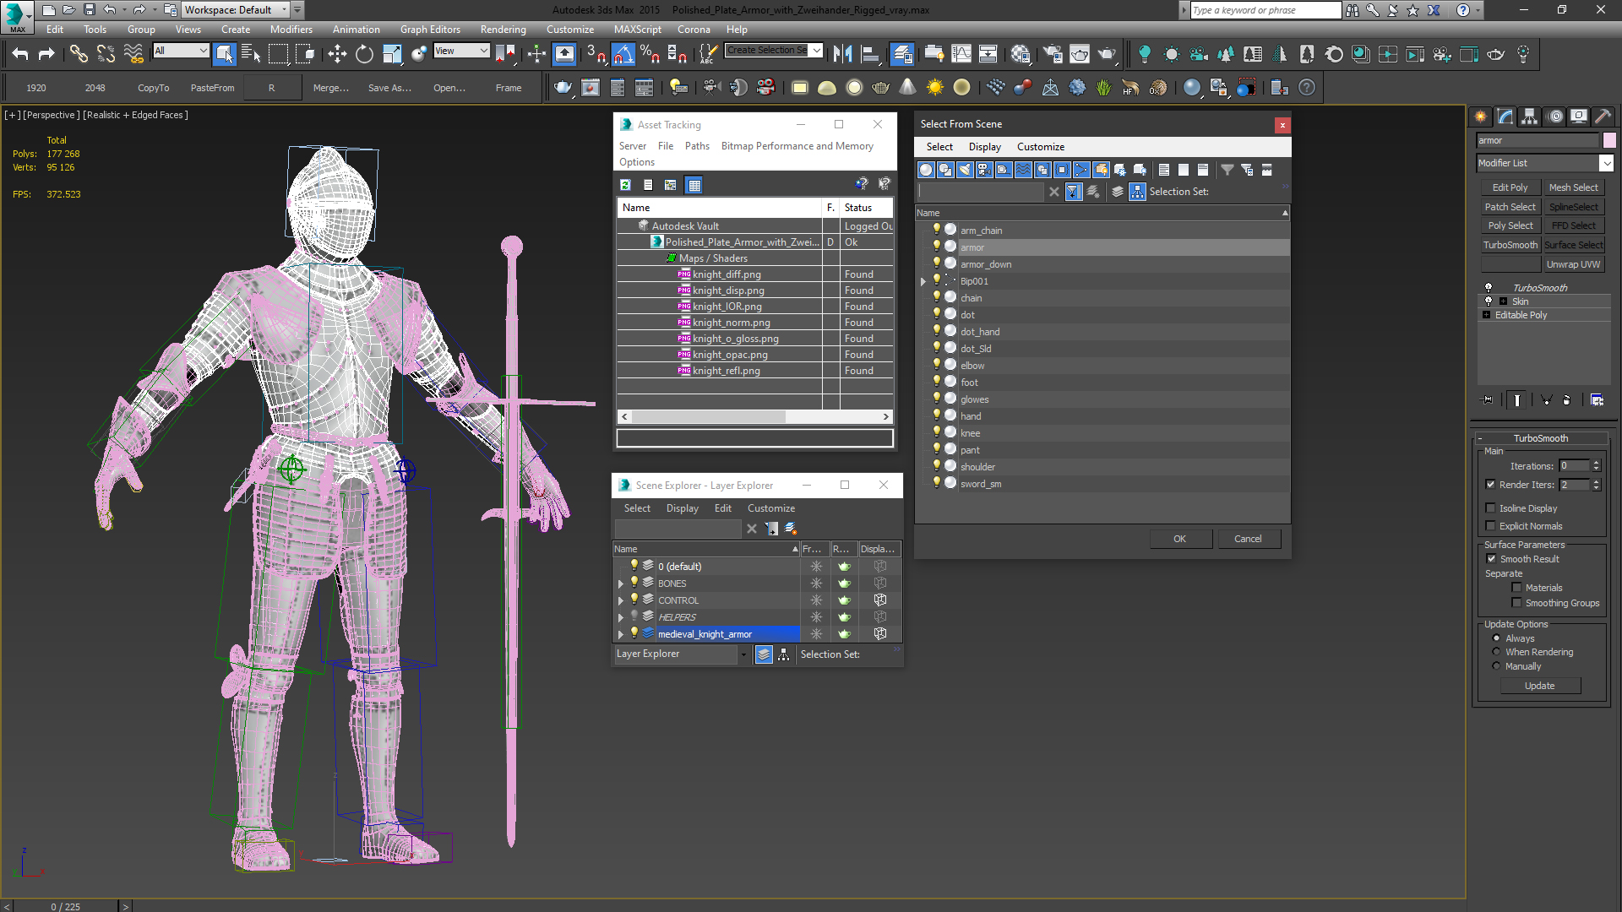Refresh the Asset Tracking list
Image resolution: width=1622 pixels, height=912 pixels.
point(625,185)
